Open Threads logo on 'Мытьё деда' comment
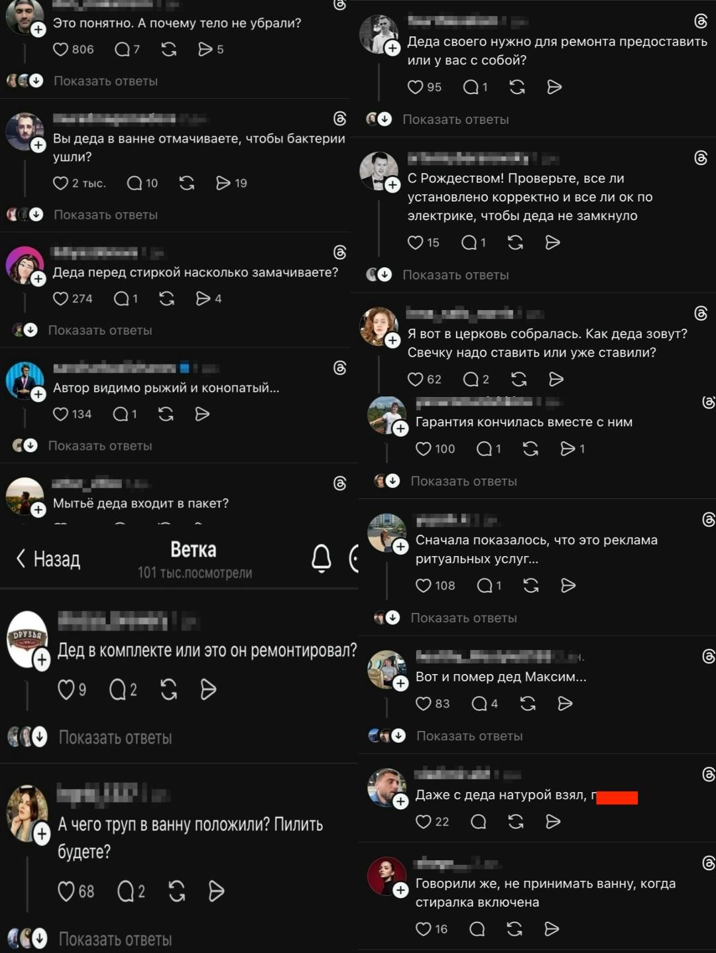 340,484
